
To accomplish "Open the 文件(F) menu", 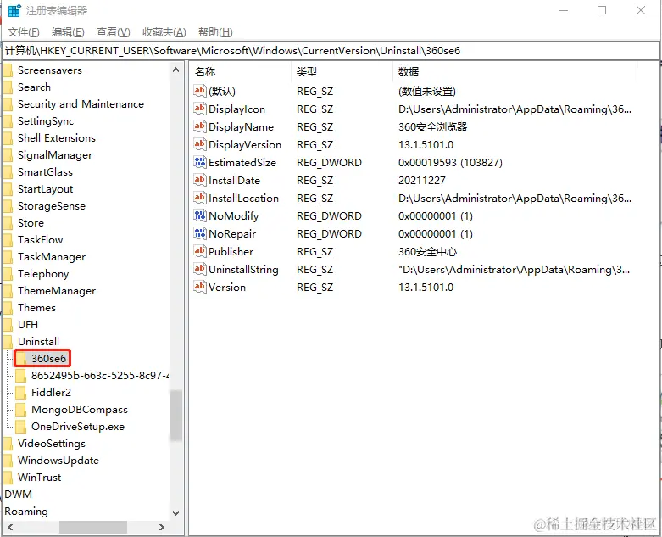I will point(23,32).
